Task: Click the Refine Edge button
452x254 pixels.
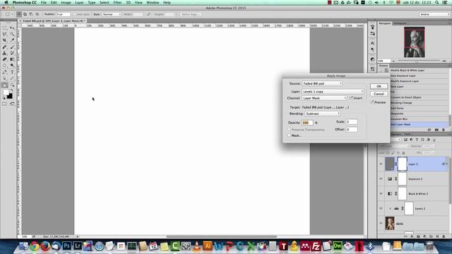Action: [x=191, y=14]
